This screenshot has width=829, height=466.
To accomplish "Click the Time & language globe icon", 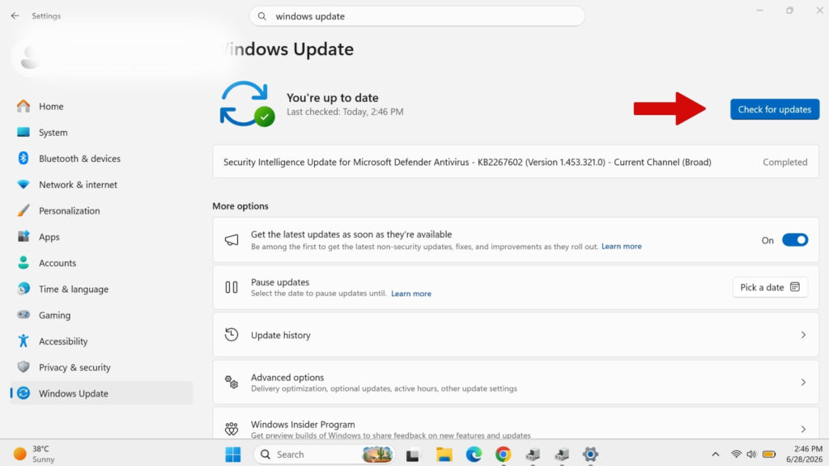I will click(23, 289).
